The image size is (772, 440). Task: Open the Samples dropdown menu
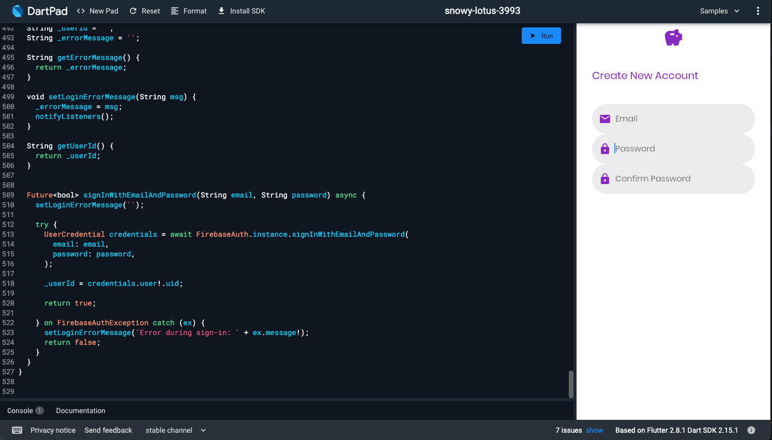click(720, 11)
